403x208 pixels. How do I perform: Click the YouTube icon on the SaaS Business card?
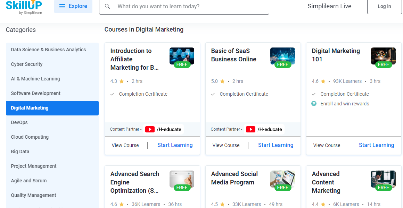pyautogui.click(x=250, y=129)
